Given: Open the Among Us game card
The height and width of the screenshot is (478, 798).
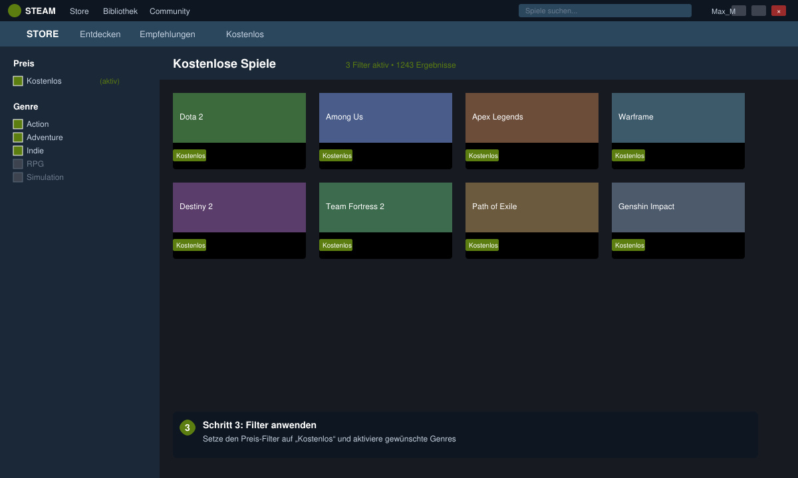Looking at the screenshot, I should [x=386, y=131].
